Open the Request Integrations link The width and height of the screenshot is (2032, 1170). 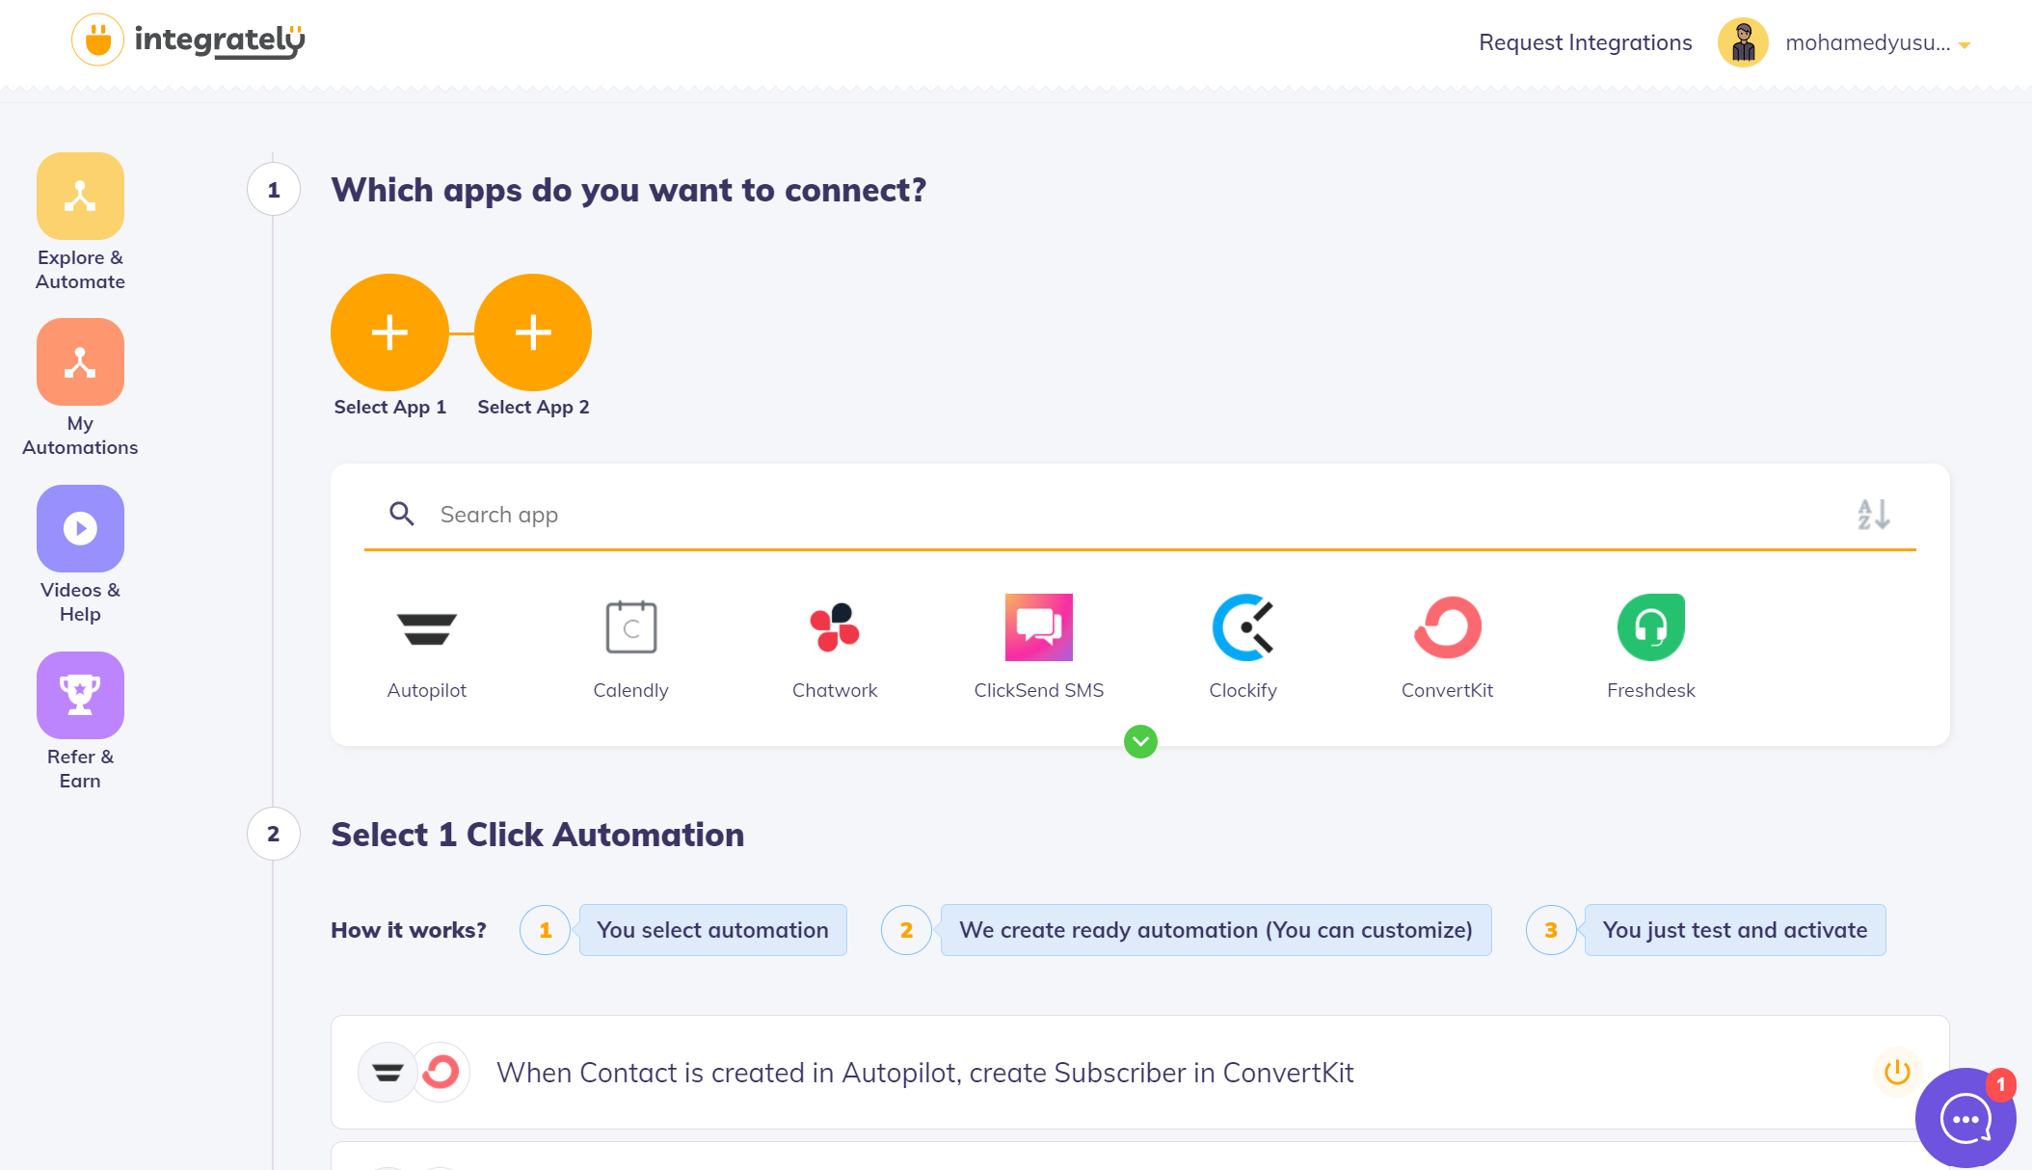point(1585,42)
